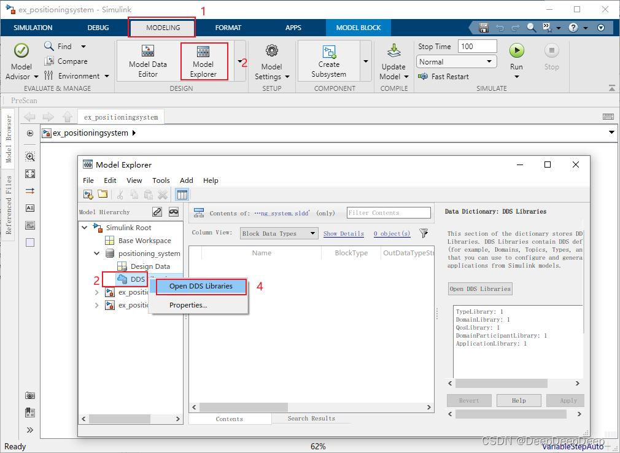
Task: Switch to the FORMAT ribbon tab
Action: (228, 28)
